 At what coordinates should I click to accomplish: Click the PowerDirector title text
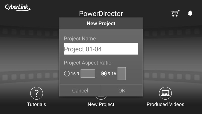(x=101, y=14)
